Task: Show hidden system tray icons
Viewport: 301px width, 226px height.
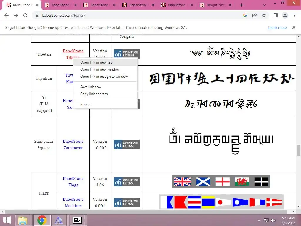Action: (x=259, y=220)
